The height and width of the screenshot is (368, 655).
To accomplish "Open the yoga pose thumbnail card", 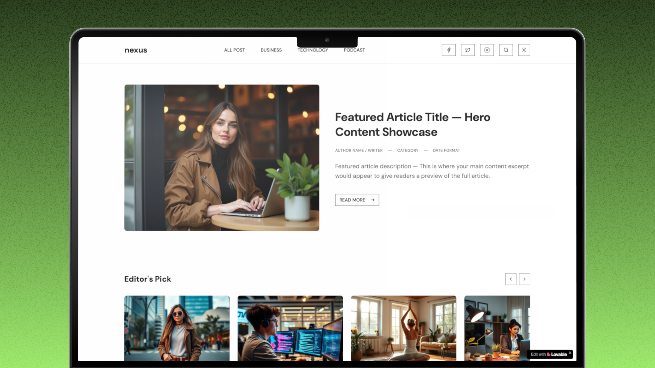I will (403, 328).
